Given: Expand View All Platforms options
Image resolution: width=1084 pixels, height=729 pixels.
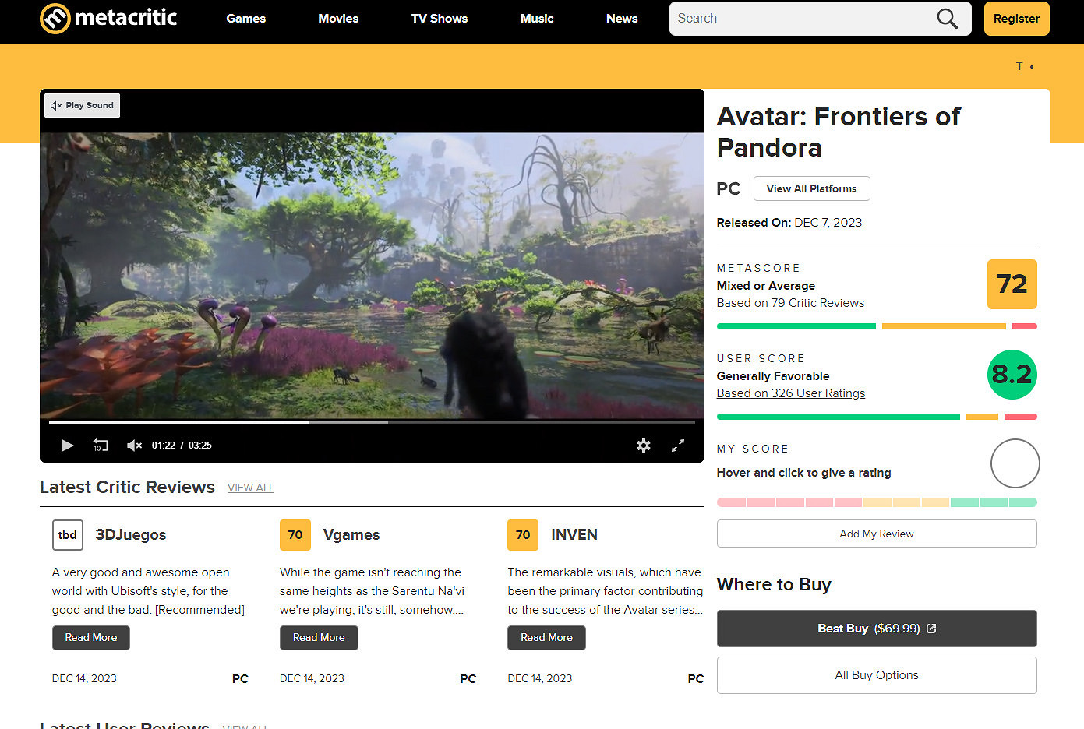Looking at the screenshot, I should click(x=811, y=188).
